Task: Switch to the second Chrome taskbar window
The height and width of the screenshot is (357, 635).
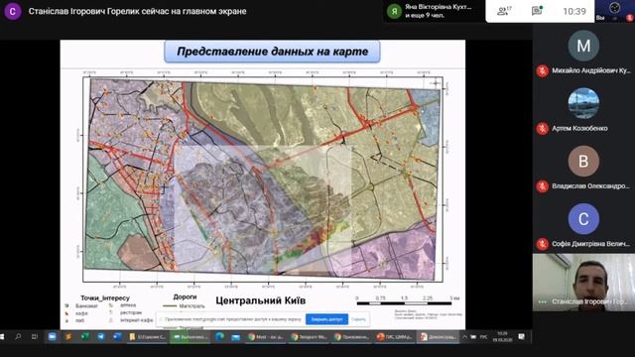Action: pos(309,337)
